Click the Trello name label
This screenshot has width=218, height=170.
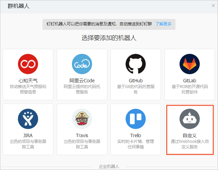pyautogui.click(x=136, y=135)
